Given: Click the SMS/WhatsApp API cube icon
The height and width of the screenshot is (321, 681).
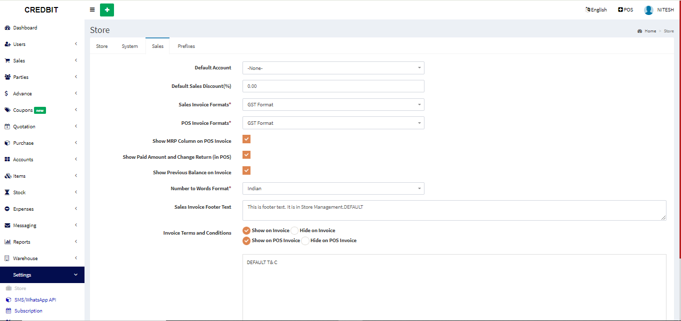Looking at the screenshot, I should 8,300.
